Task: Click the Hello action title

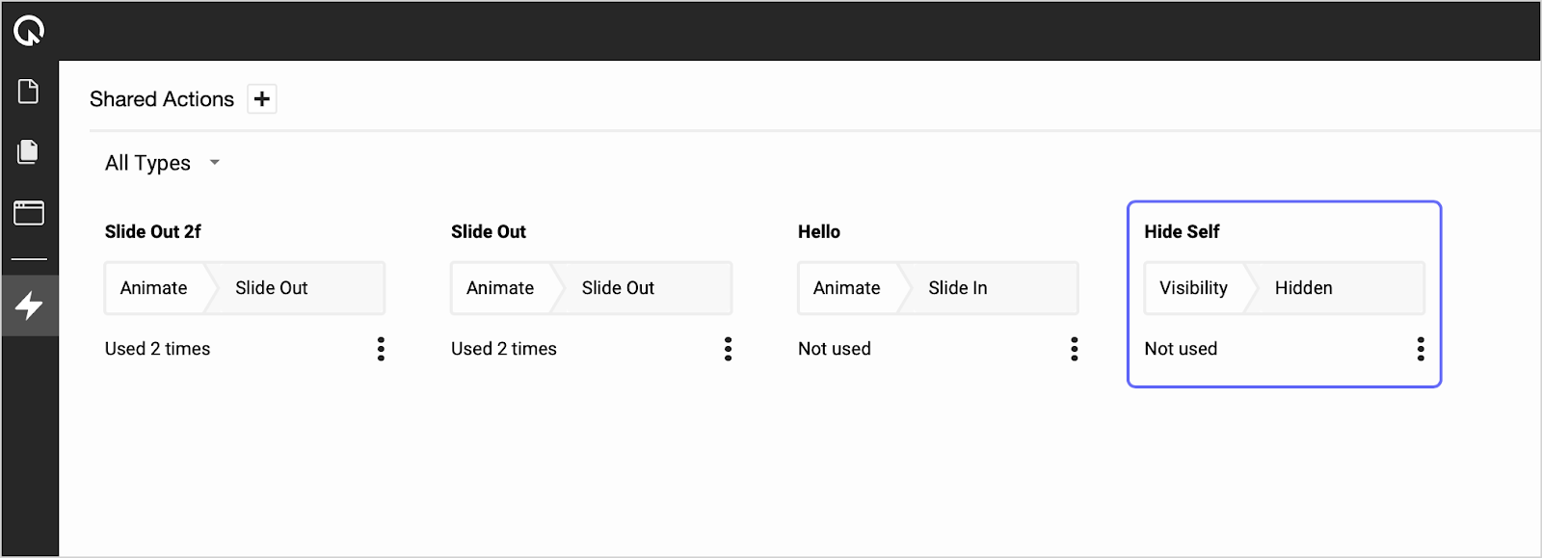Action: (x=819, y=231)
